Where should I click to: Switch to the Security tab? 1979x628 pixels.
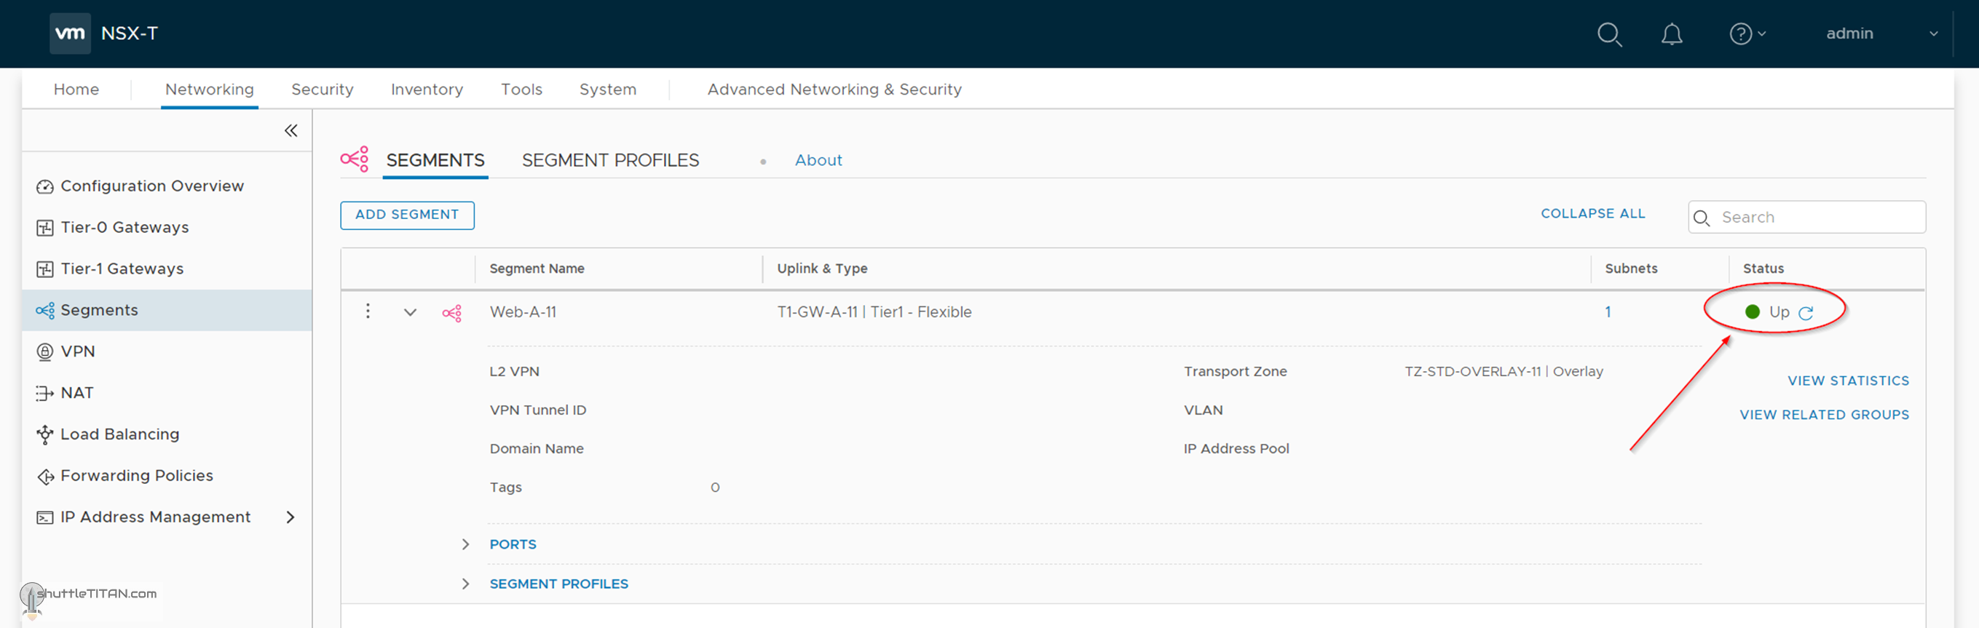pos(322,89)
